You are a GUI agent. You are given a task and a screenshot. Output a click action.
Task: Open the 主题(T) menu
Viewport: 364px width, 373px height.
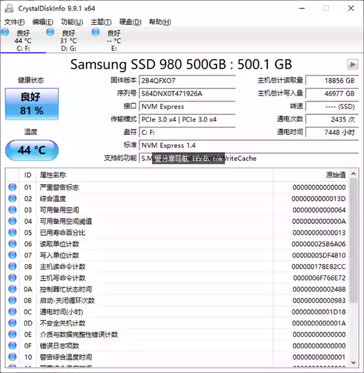(x=101, y=22)
